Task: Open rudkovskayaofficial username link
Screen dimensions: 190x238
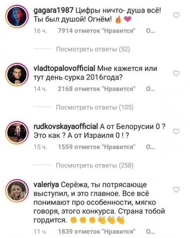Action: (66, 127)
